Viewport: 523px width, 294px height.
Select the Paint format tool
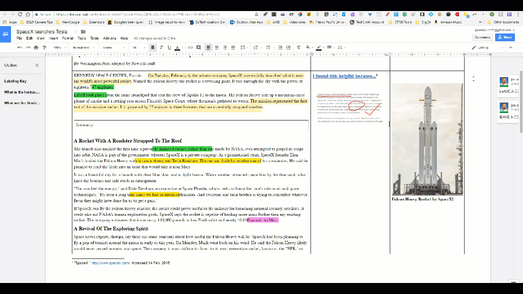(x=44, y=48)
